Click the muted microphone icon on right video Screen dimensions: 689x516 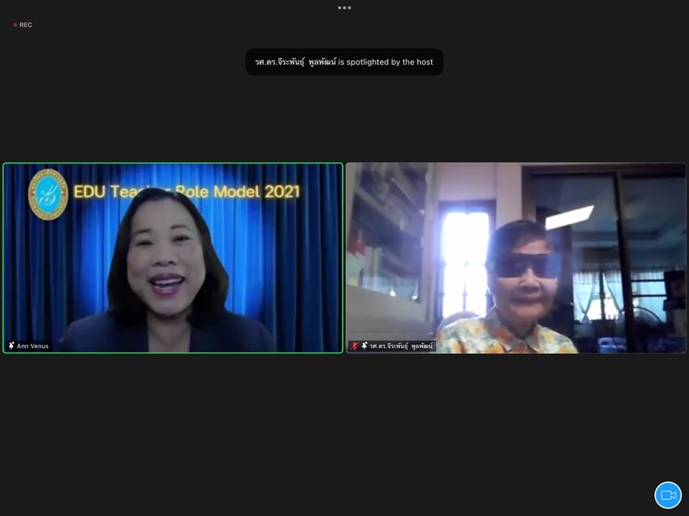pos(355,346)
